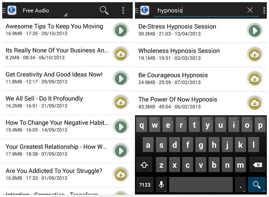269x197 pixels.
Task: Play Awesome Tips To Keep You Moving
Action: coord(121,31)
